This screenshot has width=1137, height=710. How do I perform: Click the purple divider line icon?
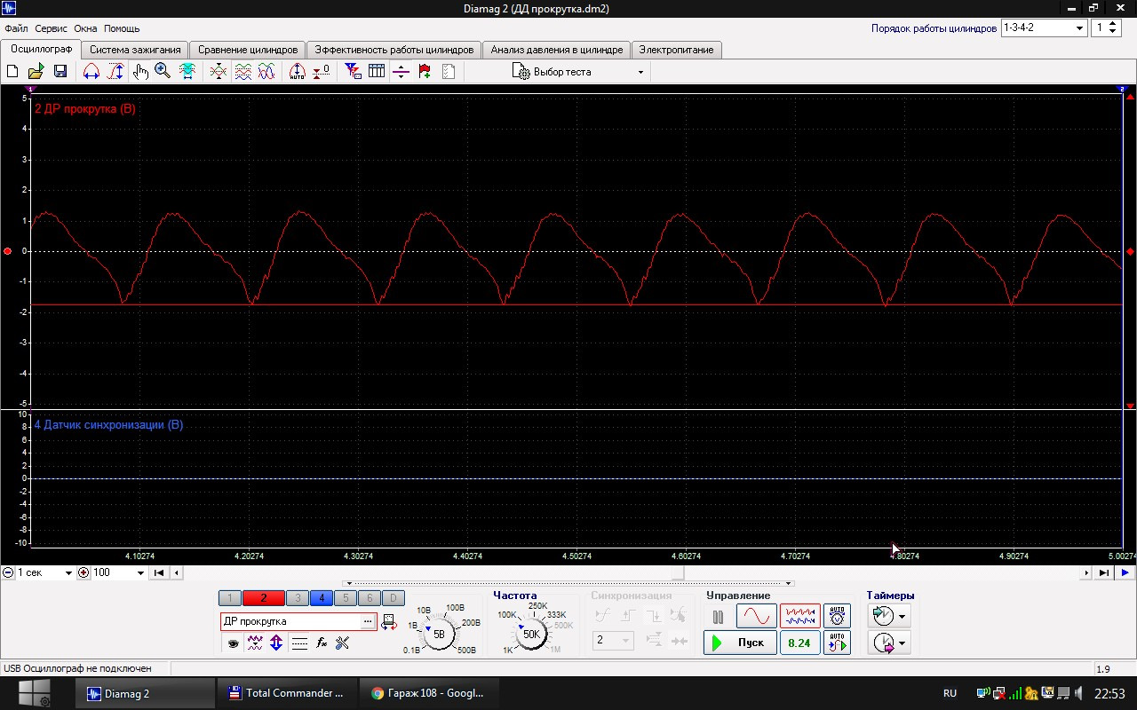point(401,72)
